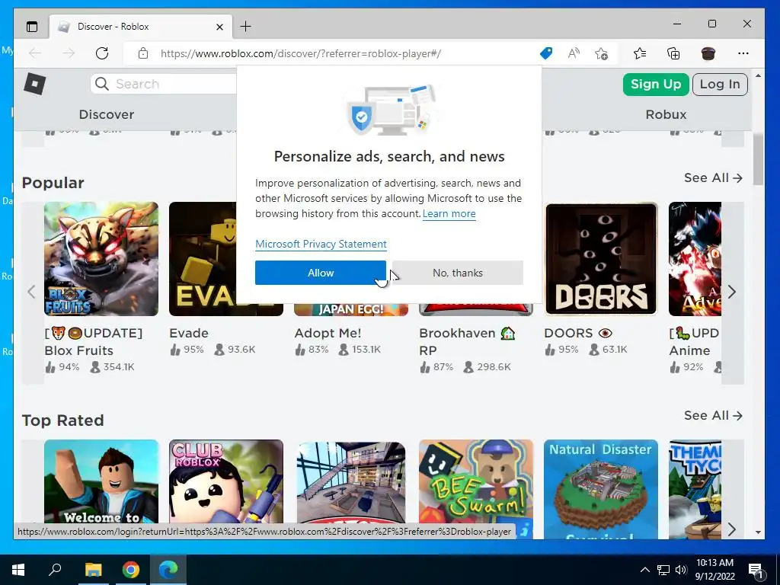The width and height of the screenshot is (780, 585).
Task: Open network icon in system tray
Action: pyautogui.click(x=663, y=570)
